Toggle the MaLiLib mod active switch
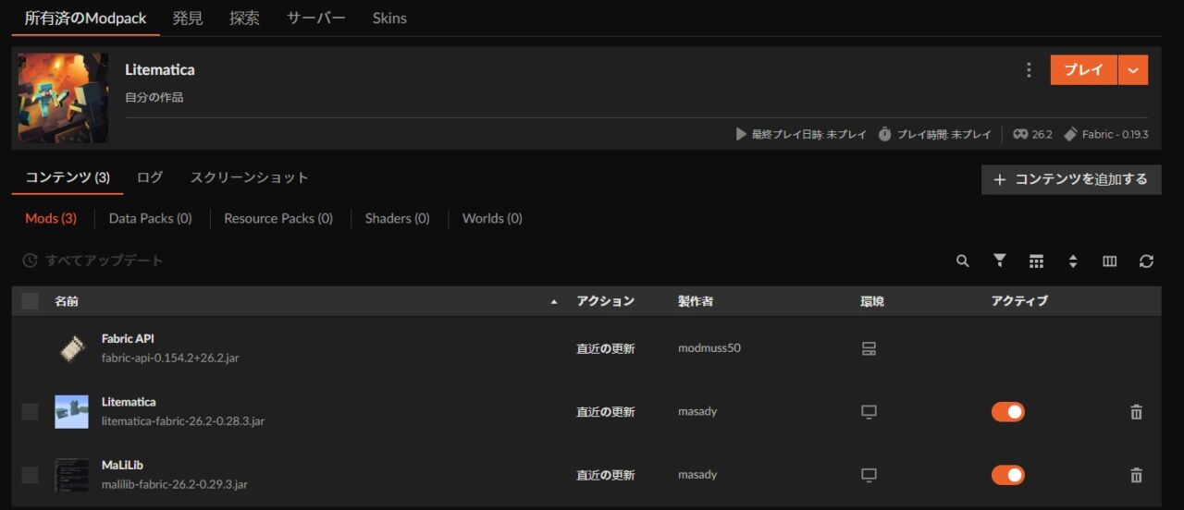The height and width of the screenshot is (510, 1184). pos(1008,475)
